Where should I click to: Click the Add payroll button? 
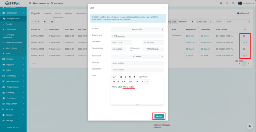243,13
